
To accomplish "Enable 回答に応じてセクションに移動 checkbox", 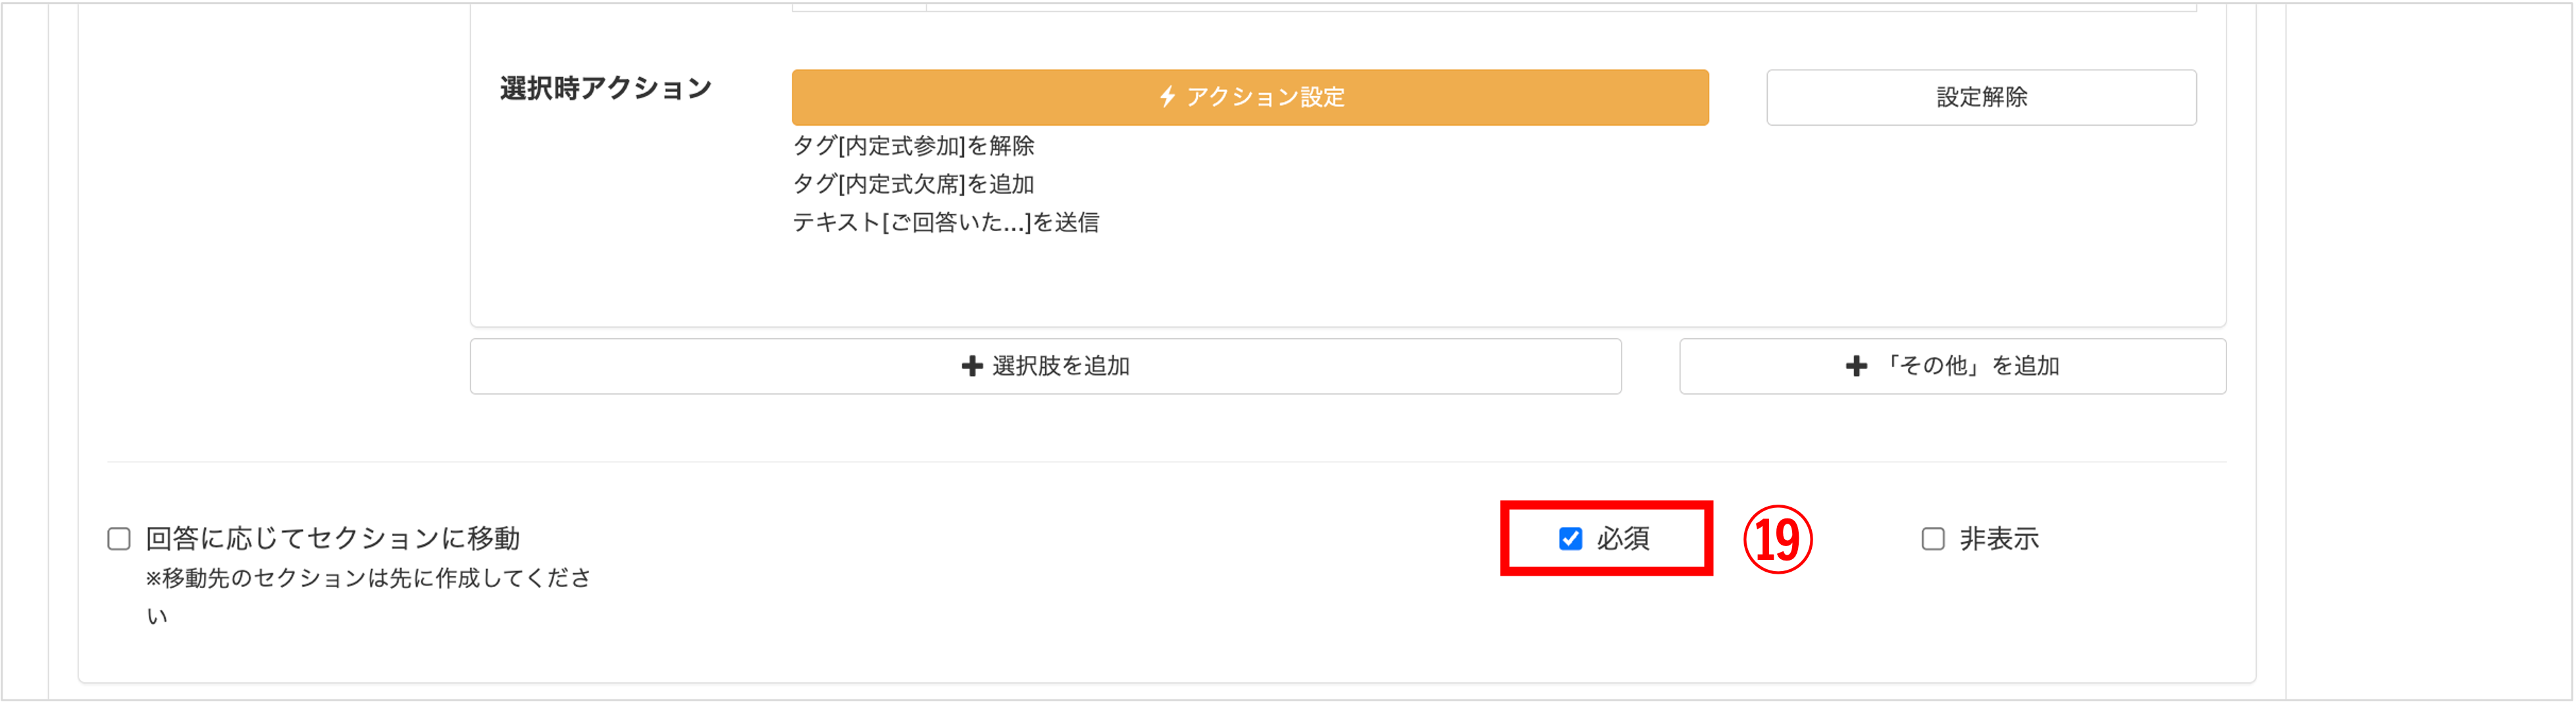I will tap(119, 539).
